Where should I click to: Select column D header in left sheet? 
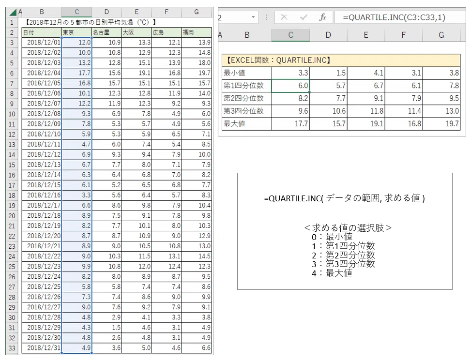106,12
